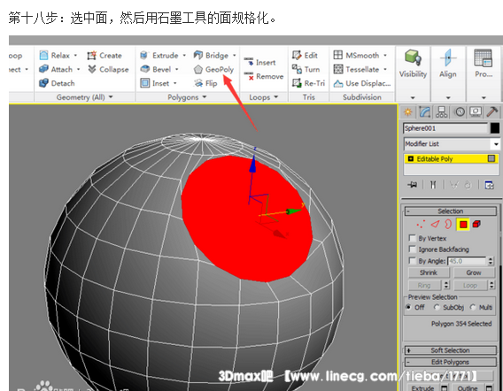
Task: Select Multi preview selection radio
Action: [x=473, y=307]
